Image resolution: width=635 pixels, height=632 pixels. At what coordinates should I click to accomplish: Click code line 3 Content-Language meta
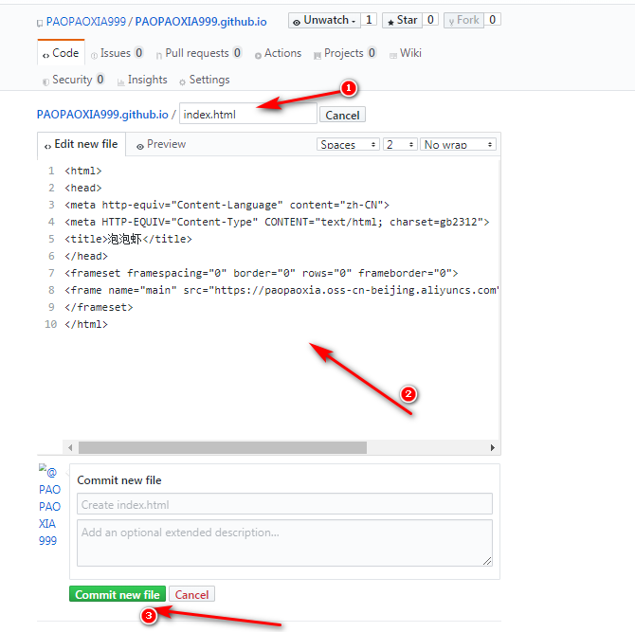point(227,205)
